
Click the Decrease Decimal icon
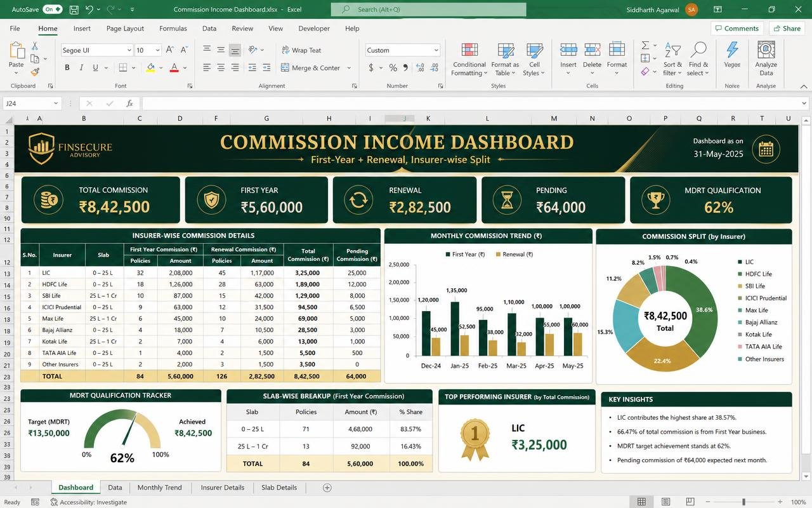433,67
